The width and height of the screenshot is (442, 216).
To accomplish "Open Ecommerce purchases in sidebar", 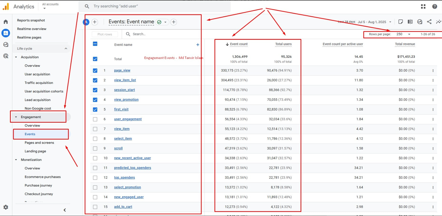I will tap(43, 177).
